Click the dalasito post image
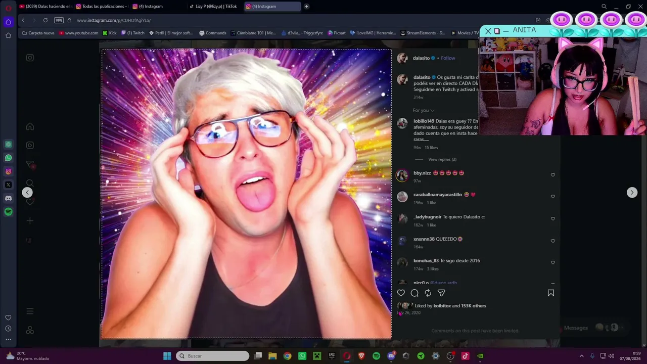The width and height of the screenshot is (647, 364). (x=246, y=194)
